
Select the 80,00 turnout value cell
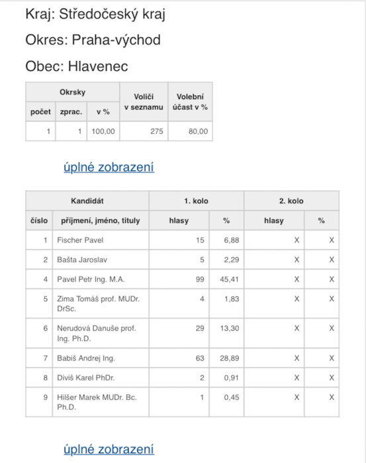click(x=191, y=131)
